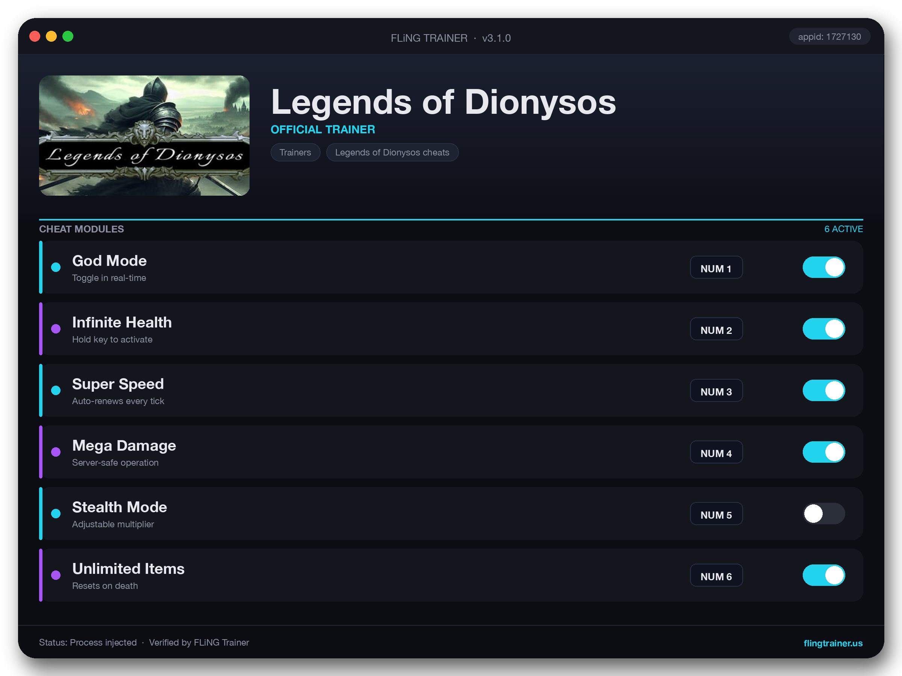Image resolution: width=902 pixels, height=676 pixels.
Task: Click 'Auto-renews every tick' description
Action: point(118,401)
